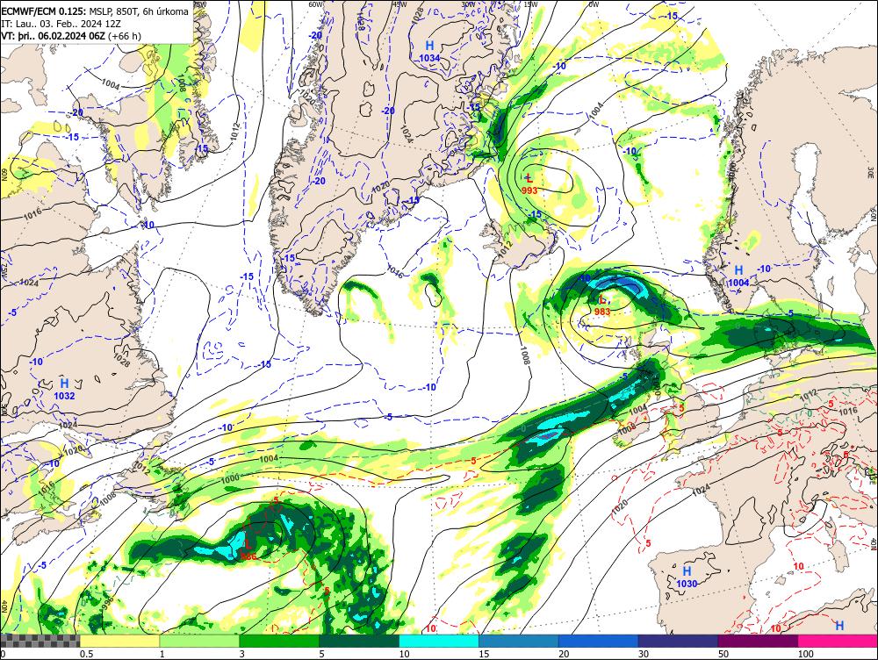Select the dark green 5–10 legend swatch
This screenshot has width=878, height=660.
pyautogui.click(x=359, y=641)
